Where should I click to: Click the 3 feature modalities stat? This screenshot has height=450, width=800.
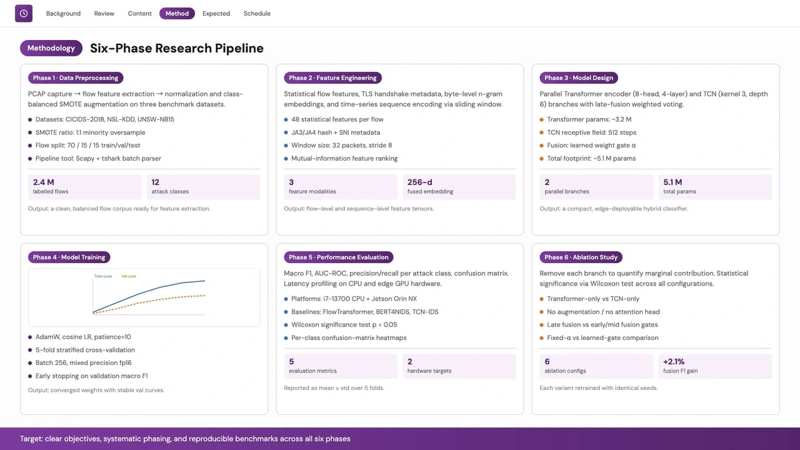click(x=341, y=186)
